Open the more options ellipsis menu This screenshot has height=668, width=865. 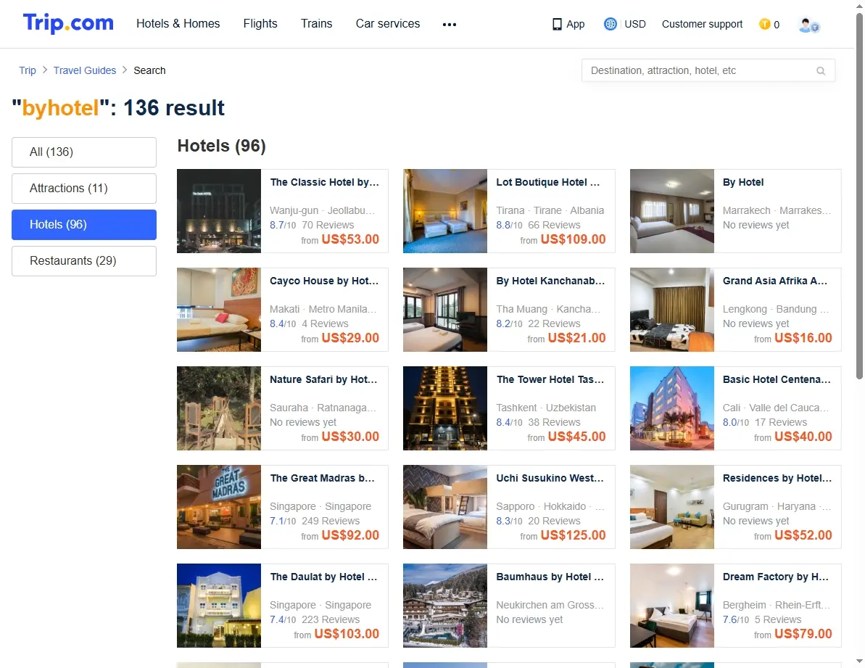tap(449, 24)
